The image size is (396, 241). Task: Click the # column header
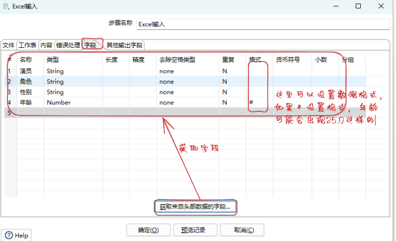click(x=11, y=60)
